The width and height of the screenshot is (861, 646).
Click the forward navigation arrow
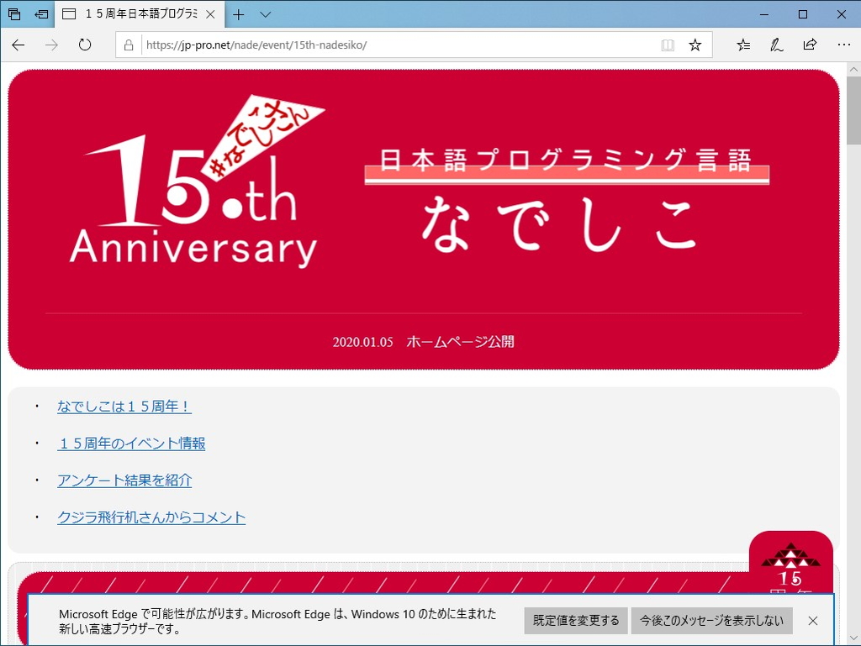[x=50, y=45]
